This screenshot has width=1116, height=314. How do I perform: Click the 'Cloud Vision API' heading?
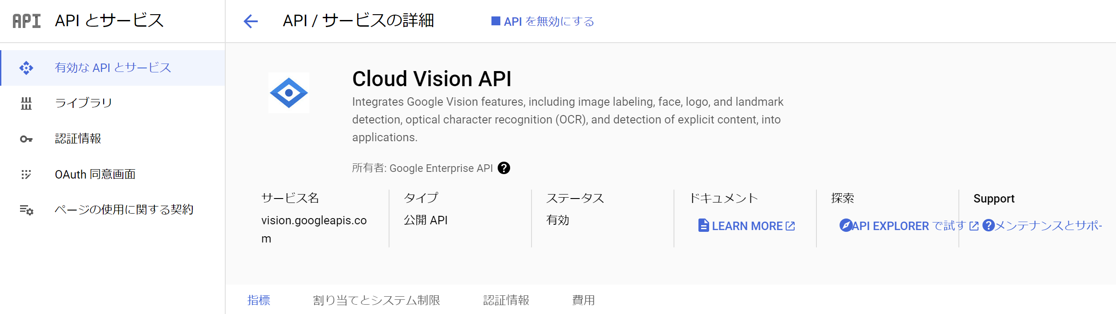[x=432, y=79]
